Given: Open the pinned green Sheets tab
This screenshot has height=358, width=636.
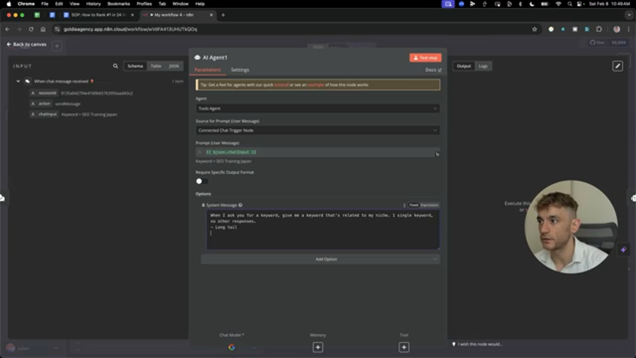Looking at the screenshot, I should (x=37, y=15).
